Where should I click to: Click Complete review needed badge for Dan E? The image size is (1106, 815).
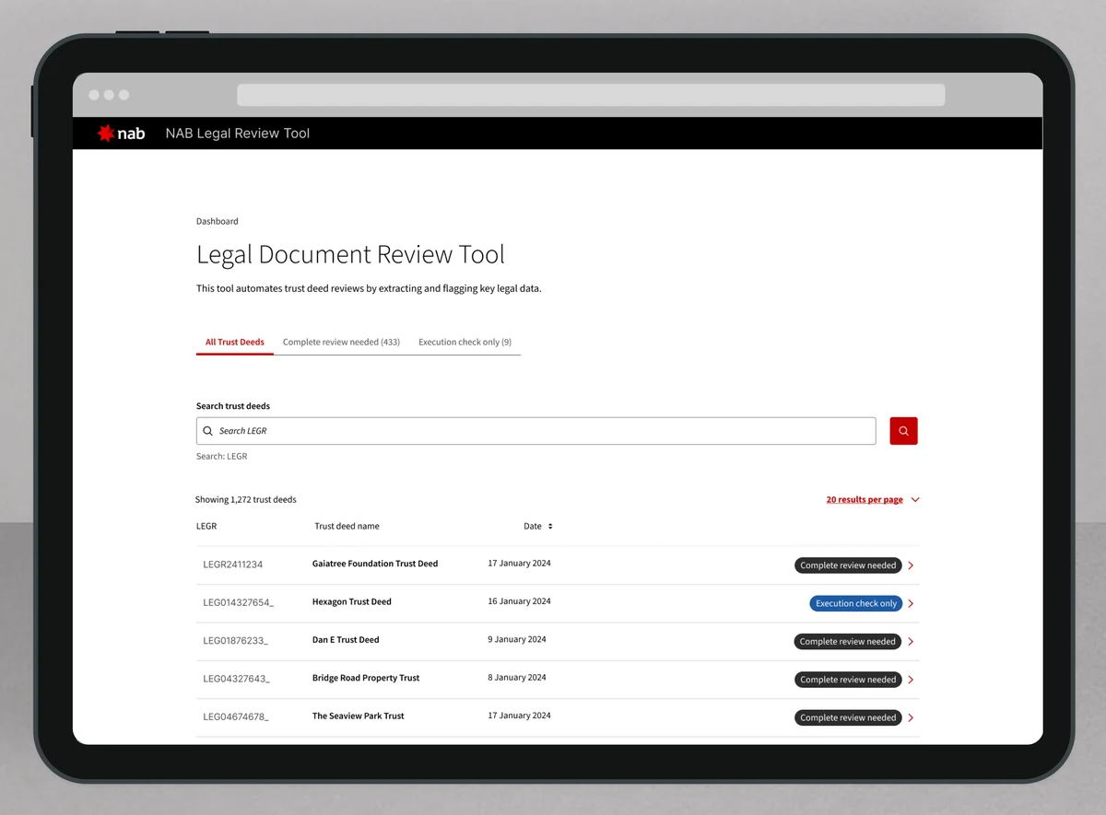click(x=848, y=642)
